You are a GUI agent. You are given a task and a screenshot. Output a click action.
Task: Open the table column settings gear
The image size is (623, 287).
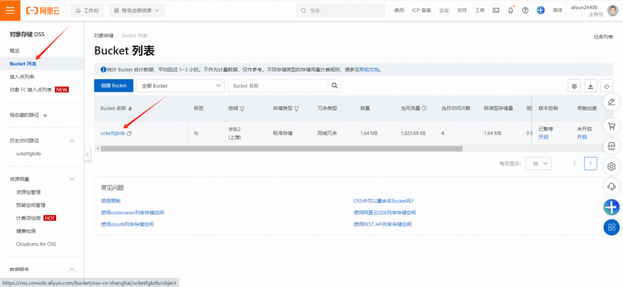pos(574,86)
